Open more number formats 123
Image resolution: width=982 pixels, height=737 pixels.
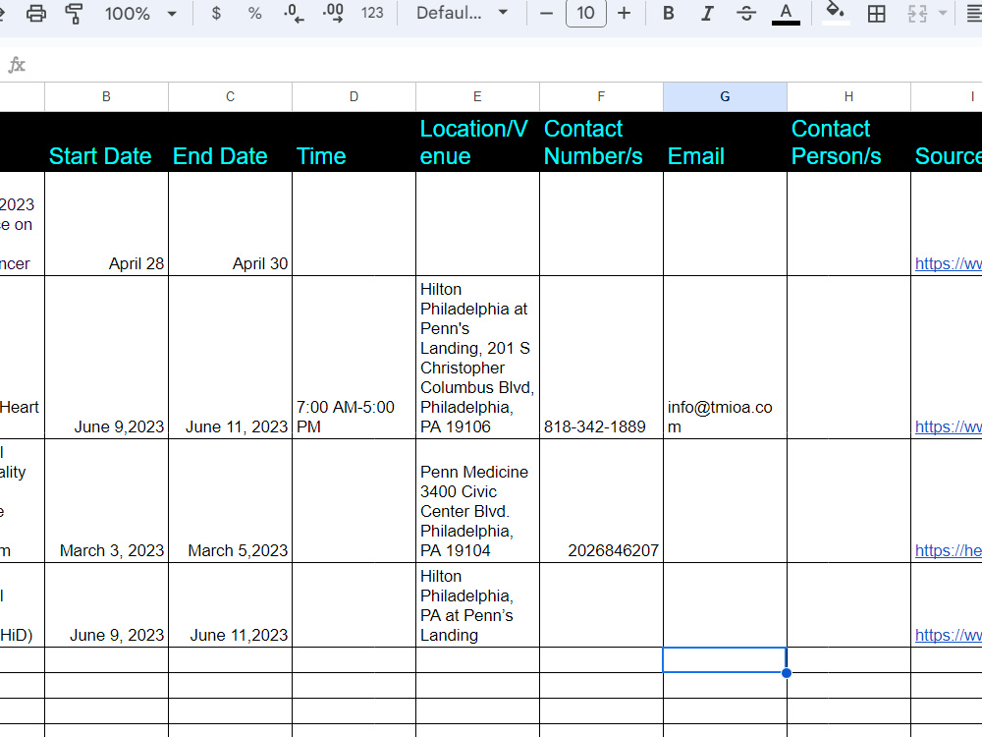pos(372,13)
